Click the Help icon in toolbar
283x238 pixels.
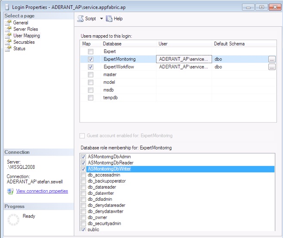tap(109, 18)
